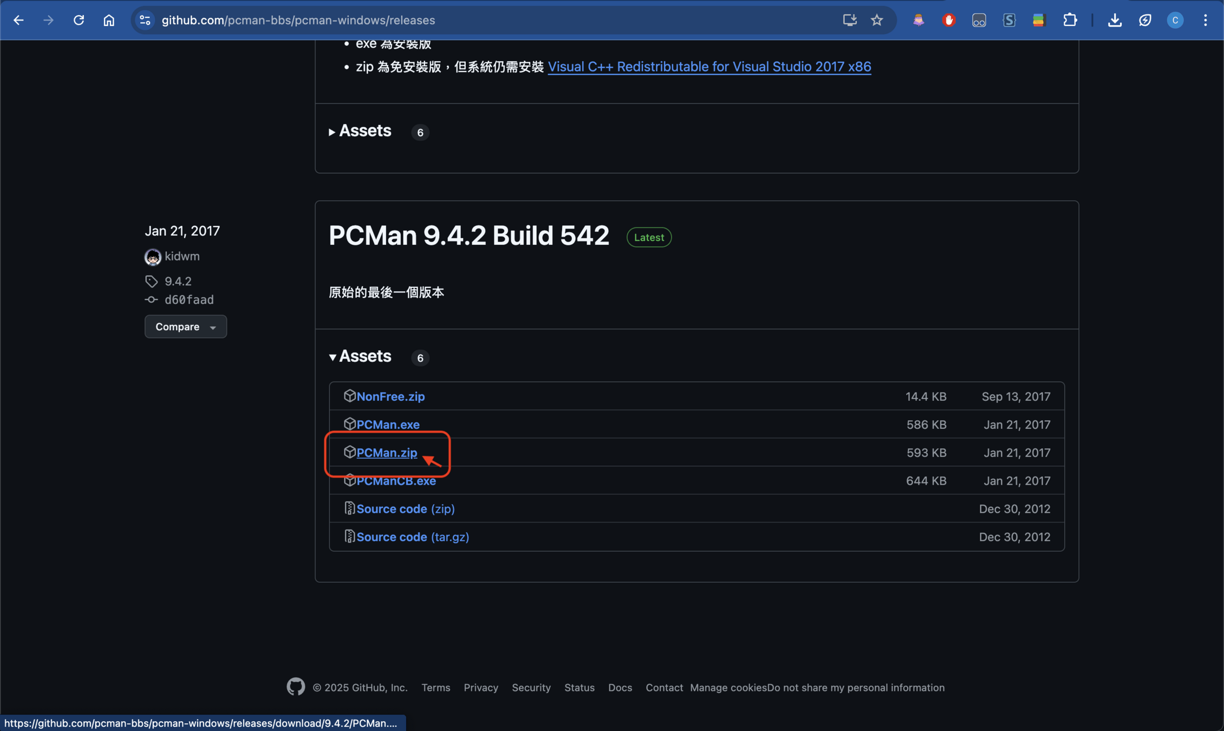This screenshot has width=1224, height=731.
Task: Open the Visual C++ Redistributable link
Action: [709, 67]
